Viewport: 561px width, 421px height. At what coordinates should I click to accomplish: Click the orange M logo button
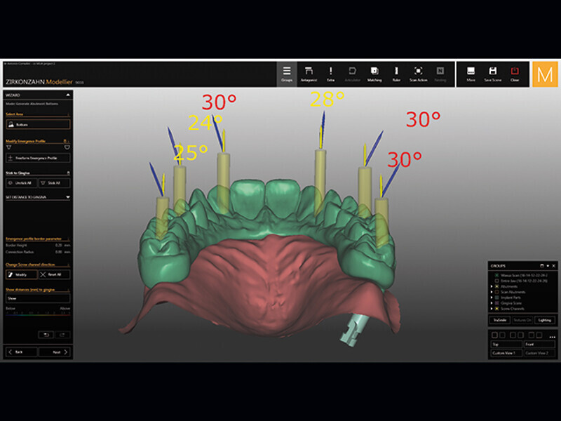(545, 74)
